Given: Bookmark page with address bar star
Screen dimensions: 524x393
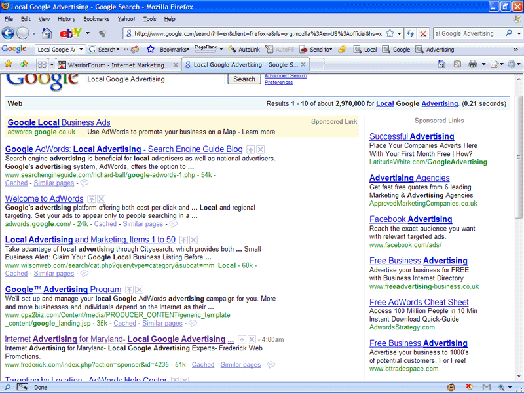Looking at the screenshot, I should [x=390, y=33].
